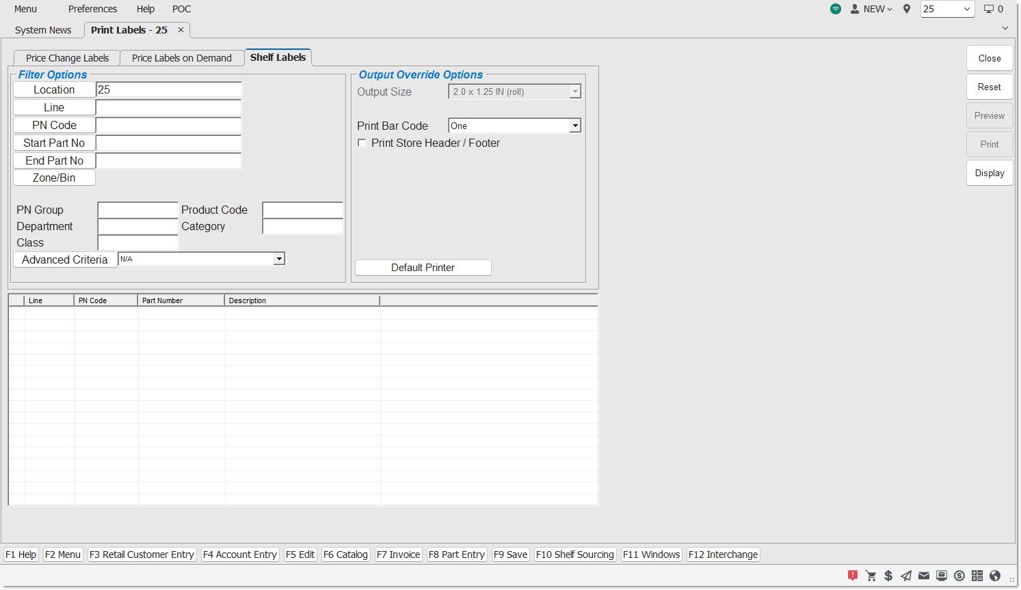Image resolution: width=1021 pixels, height=590 pixels.
Task: Click the green Wi-Fi connection status icon
Action: click(836, 9)
